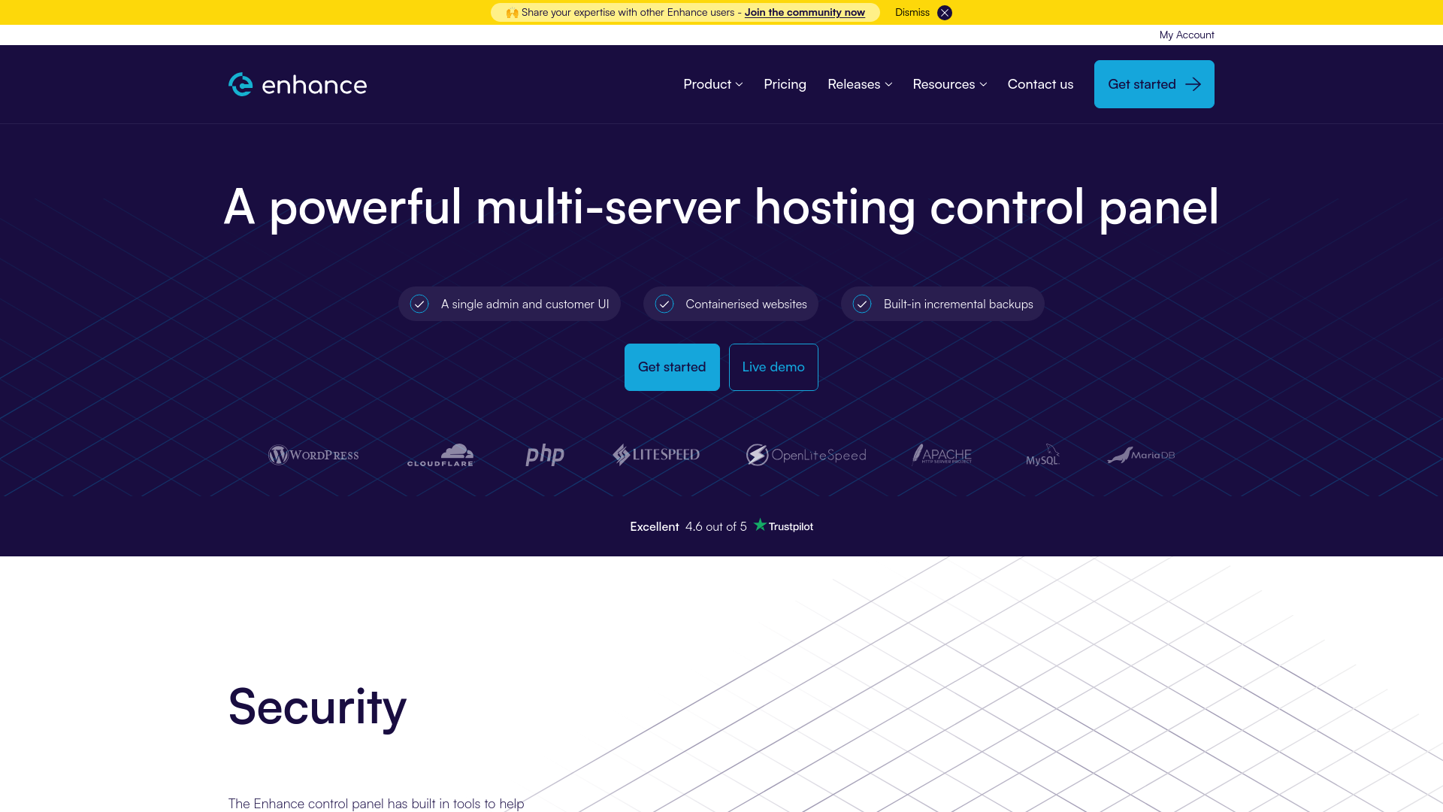
Task: Click the MySQL logo
Action: click(1043, 455)
